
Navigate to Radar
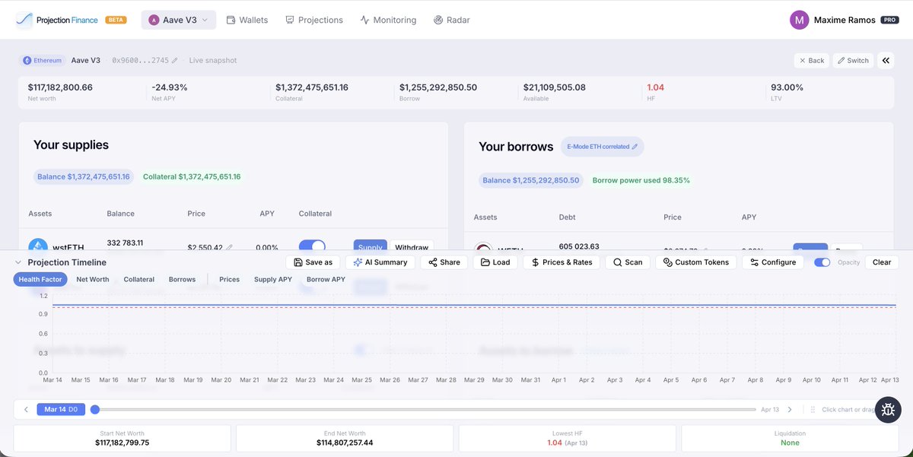pyautogui.click(x=451, y=20)
